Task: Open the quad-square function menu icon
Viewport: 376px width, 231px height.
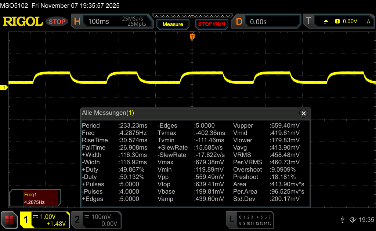Action: coord(9,220)
